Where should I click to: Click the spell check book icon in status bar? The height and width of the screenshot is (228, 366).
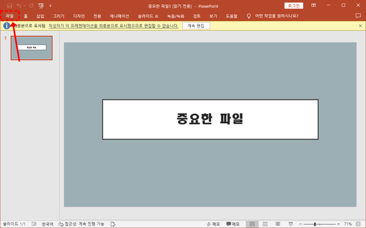click(34, 224)
